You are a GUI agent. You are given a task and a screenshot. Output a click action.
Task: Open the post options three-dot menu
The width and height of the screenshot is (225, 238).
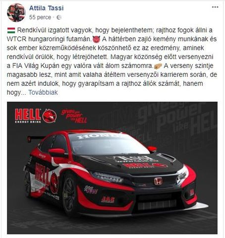coord(215,7)
